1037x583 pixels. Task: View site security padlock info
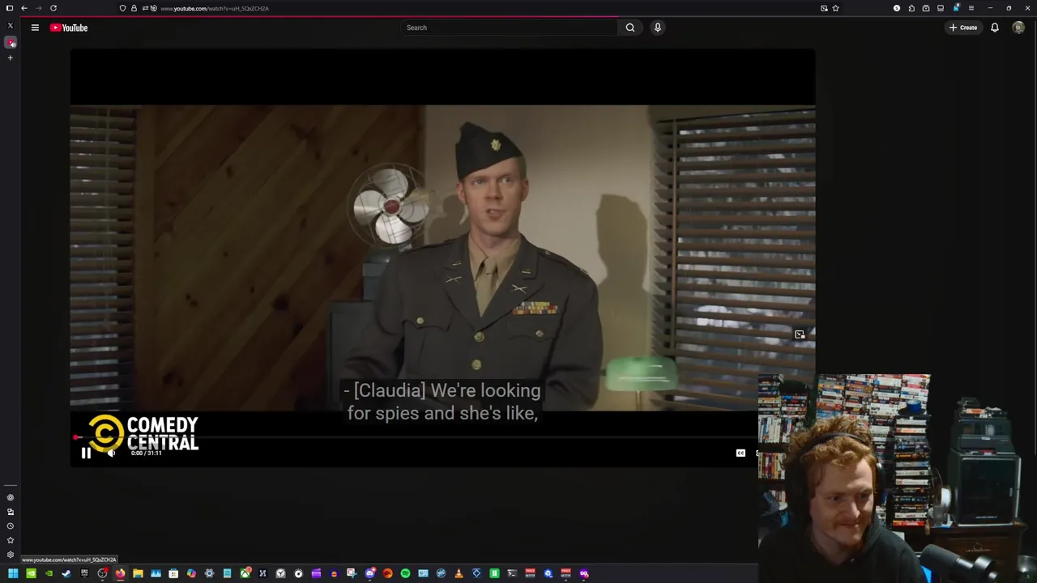pos(134,8)
